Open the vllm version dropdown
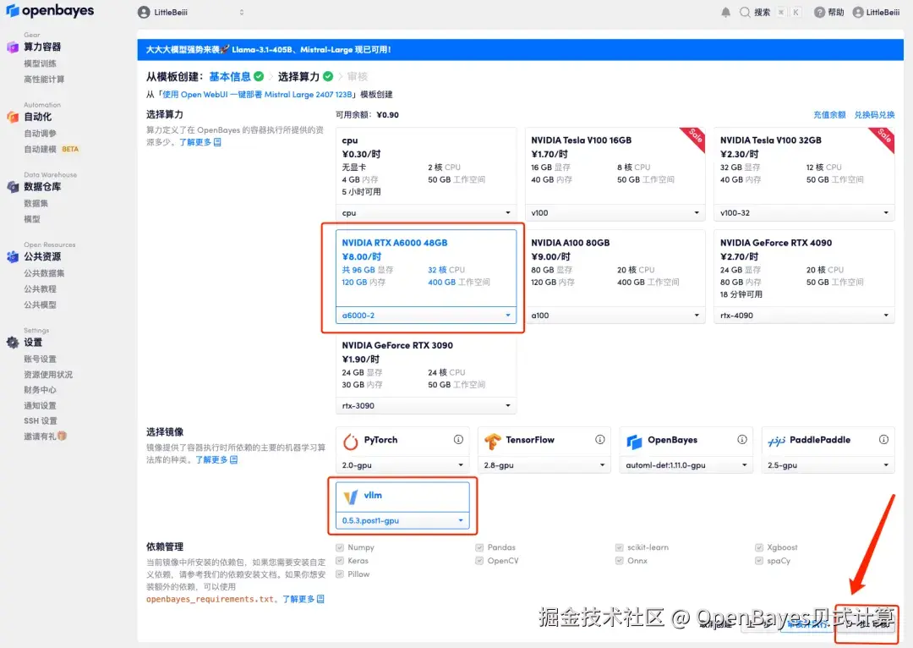 click(402, 521)
